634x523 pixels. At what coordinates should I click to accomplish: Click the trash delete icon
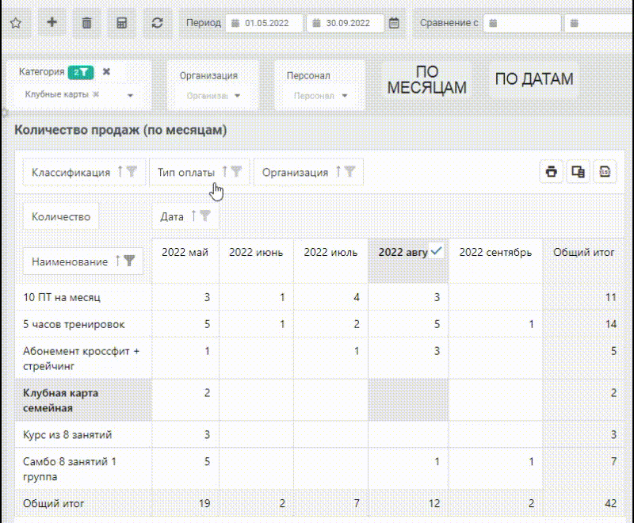point(86,23)
